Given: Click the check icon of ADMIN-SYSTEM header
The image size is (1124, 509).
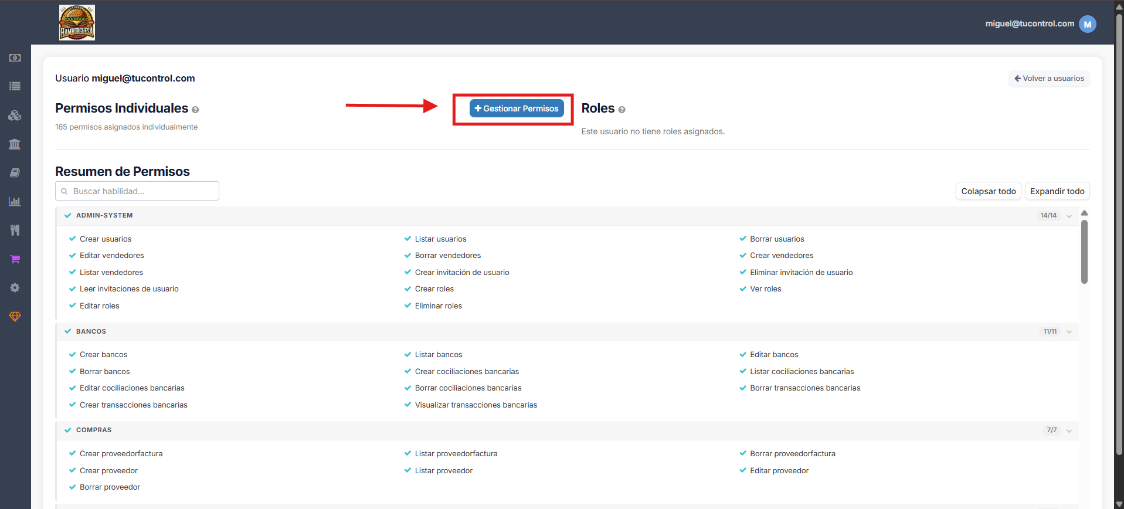Looking at the screenshot, I should point(68,216).
